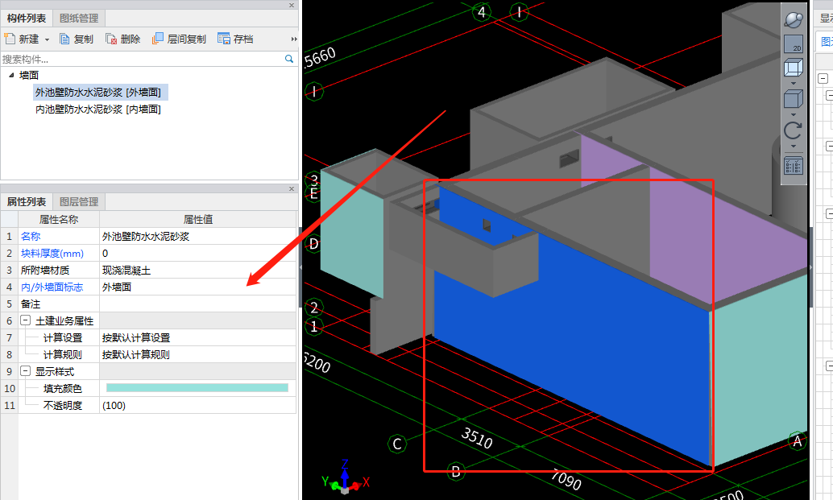The width and height of the screenshot is (833, 500).
Task: Switch to the 属性列表 tab
Action: click(27, 202)
